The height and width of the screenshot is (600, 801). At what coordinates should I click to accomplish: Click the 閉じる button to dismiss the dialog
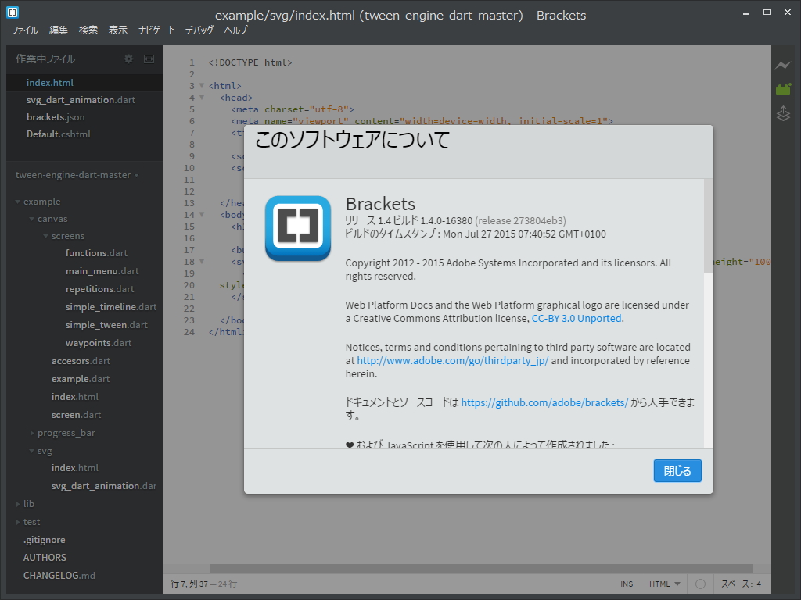pyautogui.click(x=677, y=470)
